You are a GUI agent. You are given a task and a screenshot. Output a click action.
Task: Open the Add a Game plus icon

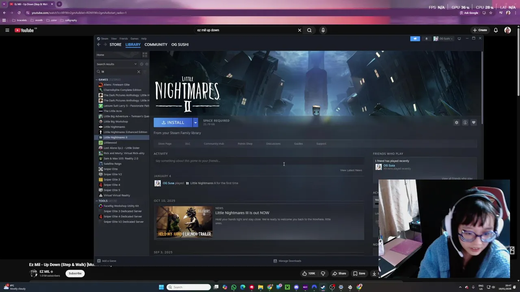click(x=99, y=261)
